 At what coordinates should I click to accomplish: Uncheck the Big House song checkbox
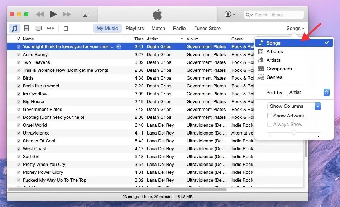(19, 102)
